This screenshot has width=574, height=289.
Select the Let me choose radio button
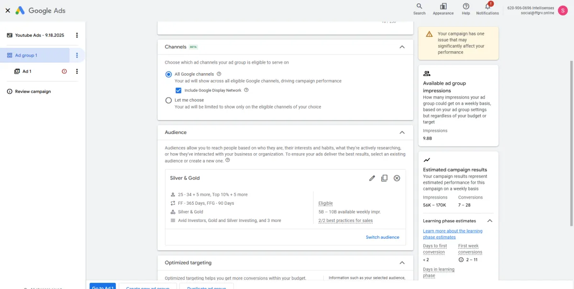[168, 100]
